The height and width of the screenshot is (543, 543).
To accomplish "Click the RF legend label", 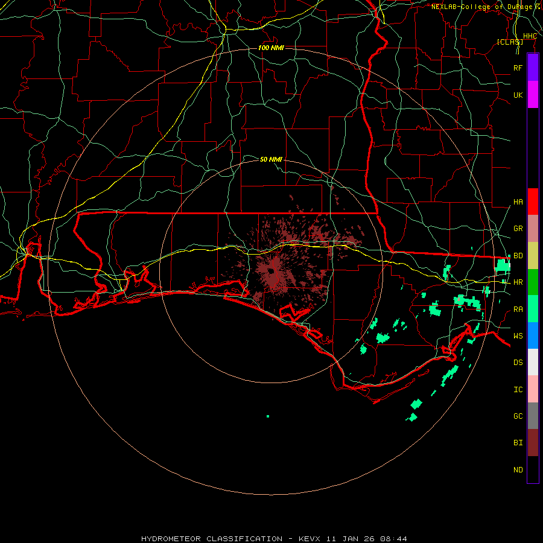I will coord(518,68).
